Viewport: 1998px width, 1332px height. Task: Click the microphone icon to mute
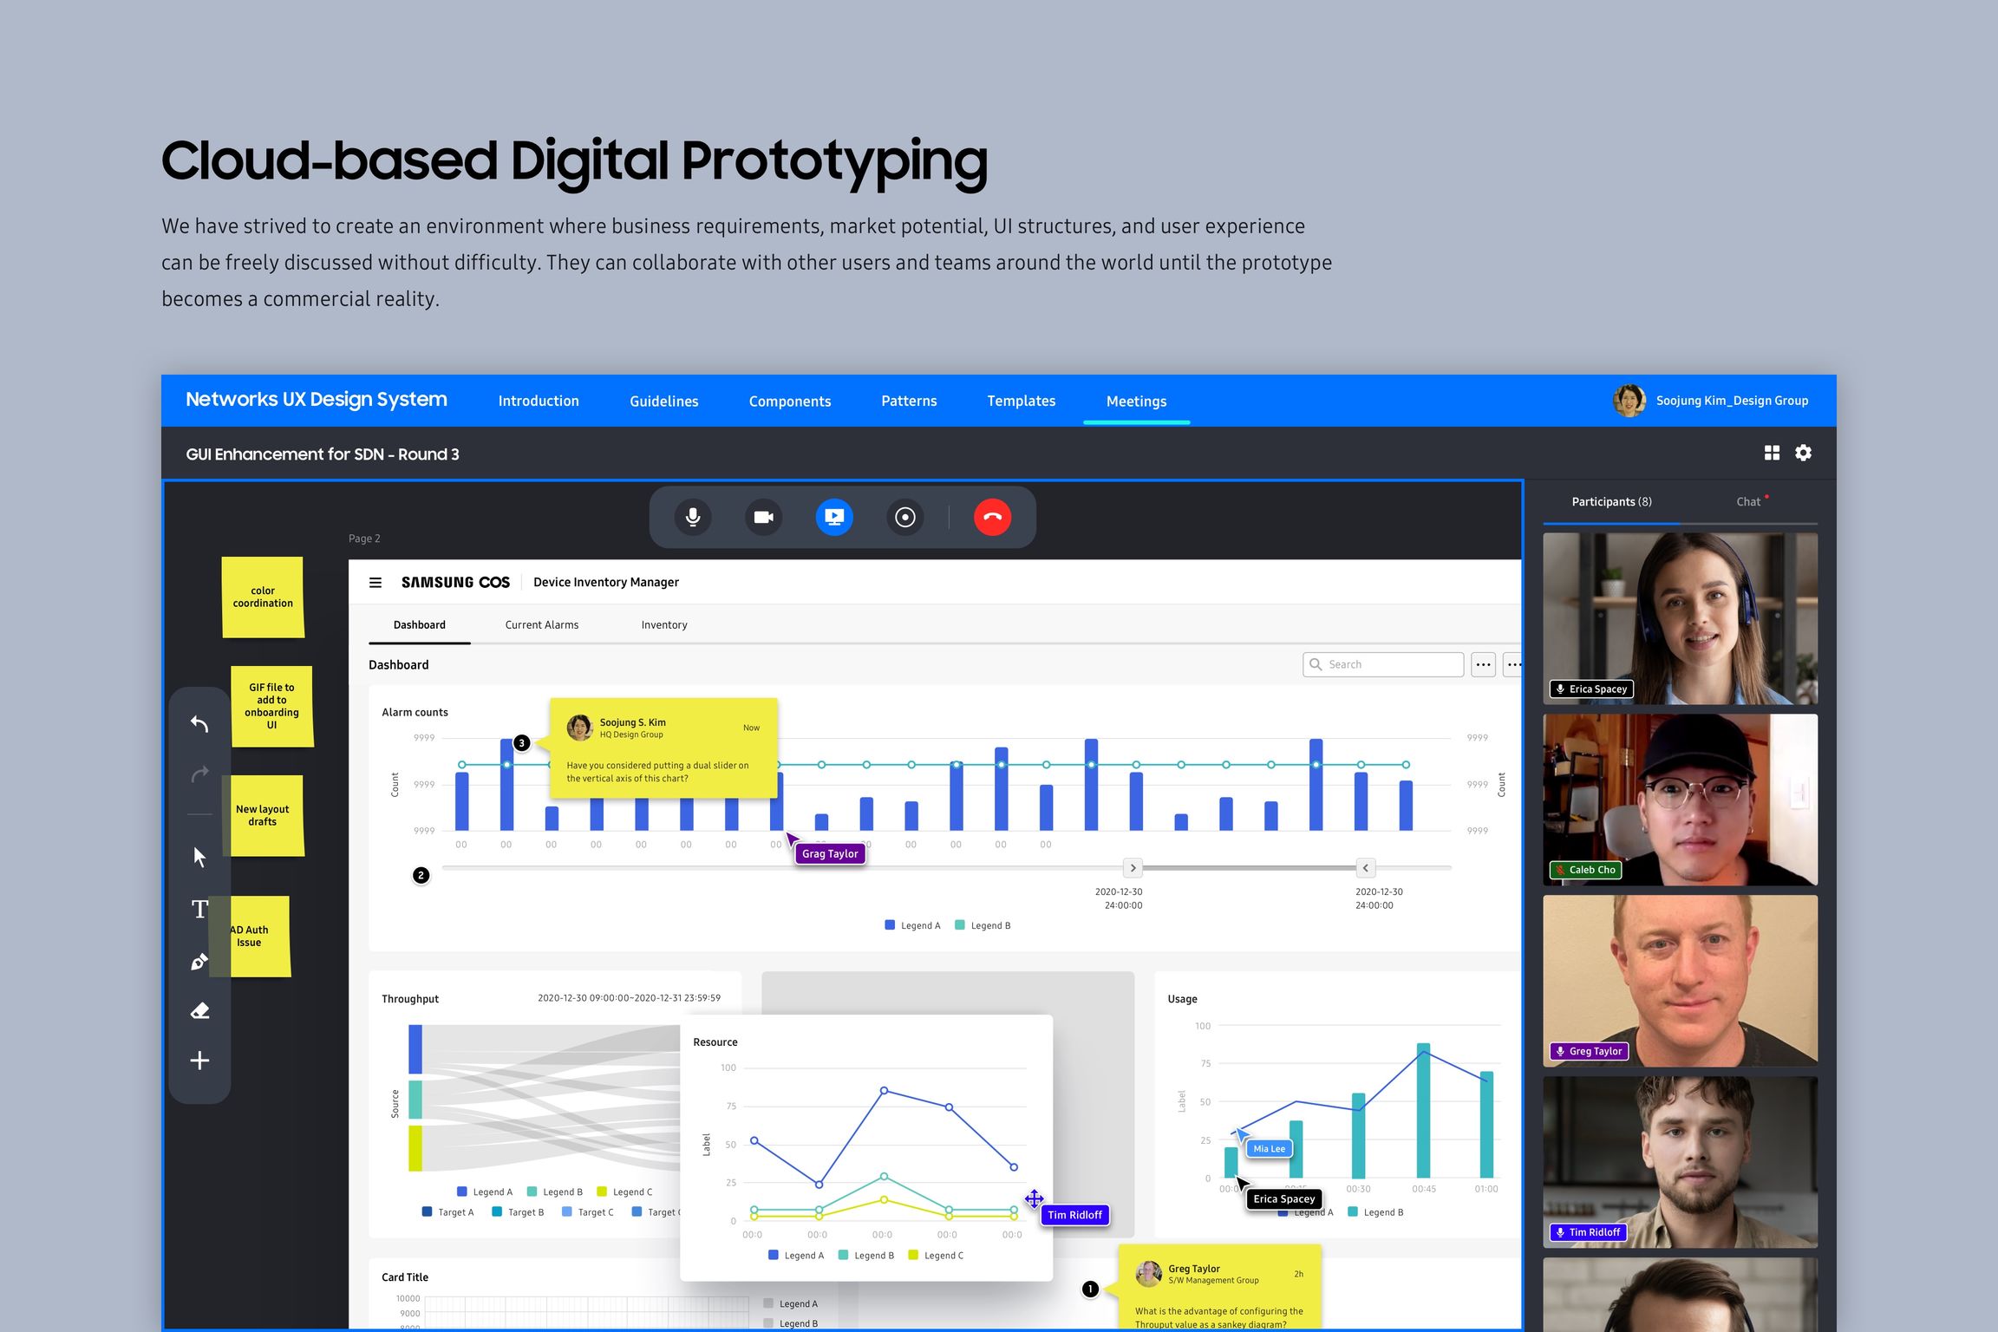693,518
